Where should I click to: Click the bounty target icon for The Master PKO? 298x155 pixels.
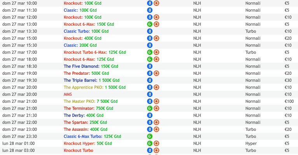tap(156, 101)
